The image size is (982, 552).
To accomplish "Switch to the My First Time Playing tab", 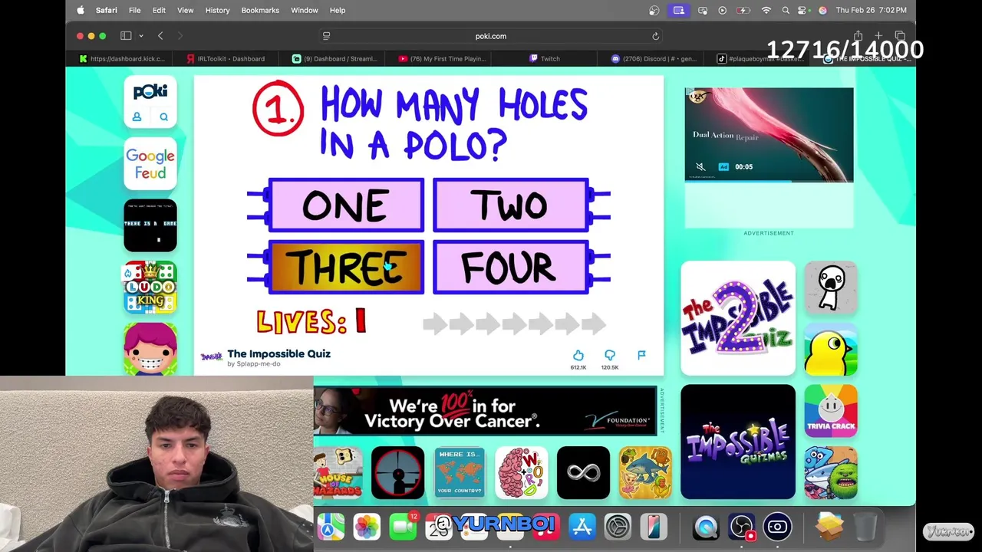I will (443, 58).
